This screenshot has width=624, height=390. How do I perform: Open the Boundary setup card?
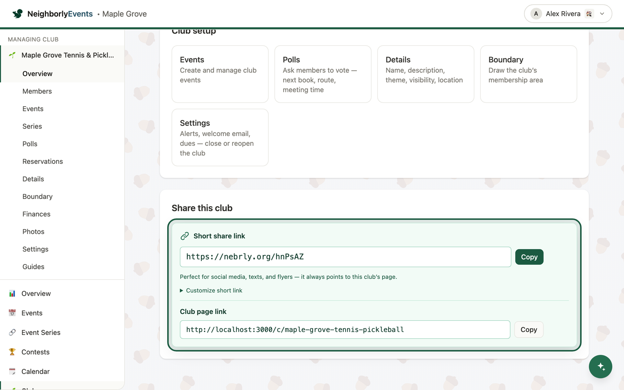[528, 74]
